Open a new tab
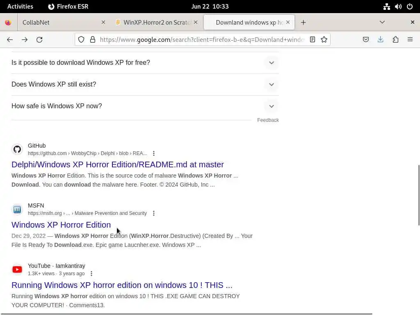The image size is (420, 315). (x=303, y=23)
